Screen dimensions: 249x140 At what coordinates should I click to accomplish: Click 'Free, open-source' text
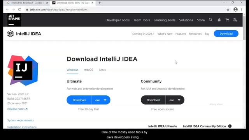[163, 109]
